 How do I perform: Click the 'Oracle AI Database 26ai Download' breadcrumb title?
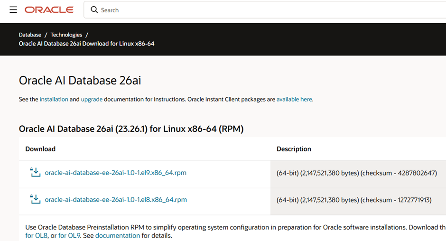pos(86,44)
